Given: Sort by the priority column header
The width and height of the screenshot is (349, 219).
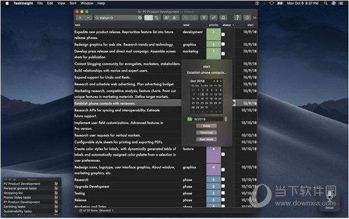Looking at the screenshot, I should click(213, 25).
